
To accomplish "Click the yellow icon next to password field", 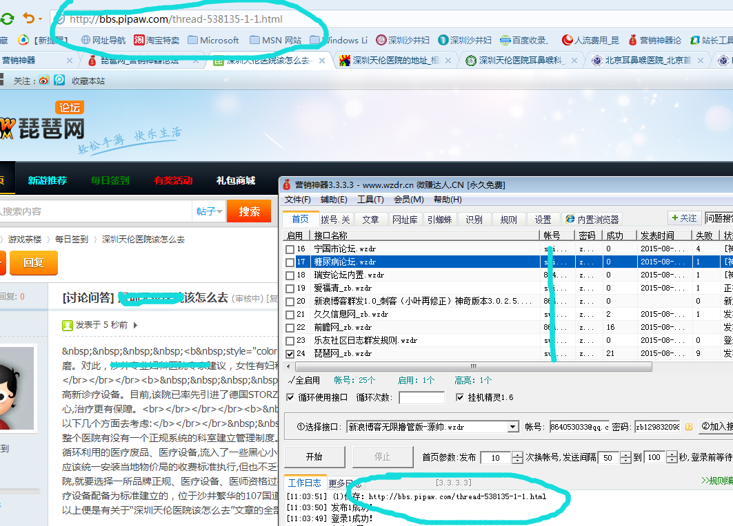I will pyautogui.click(x=688, y=427).
